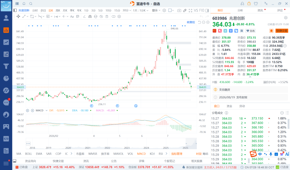This screenshot has height=170, width=290.
Task: Switch to 分时 chart tab
Action: (x=35, y=10)
